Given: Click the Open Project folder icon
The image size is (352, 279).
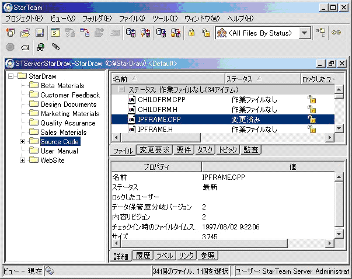Looking at the screenshot, I should tap(25, 33).
